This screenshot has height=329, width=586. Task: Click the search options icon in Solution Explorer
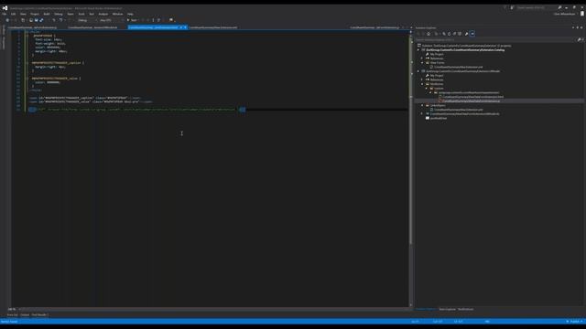coord(580,39)
